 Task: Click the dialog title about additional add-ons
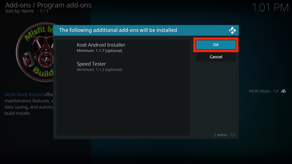118,30
